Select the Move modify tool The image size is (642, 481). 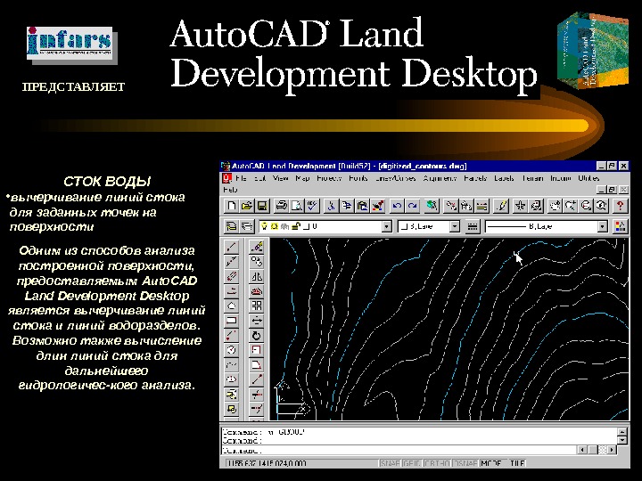point(257,321)
